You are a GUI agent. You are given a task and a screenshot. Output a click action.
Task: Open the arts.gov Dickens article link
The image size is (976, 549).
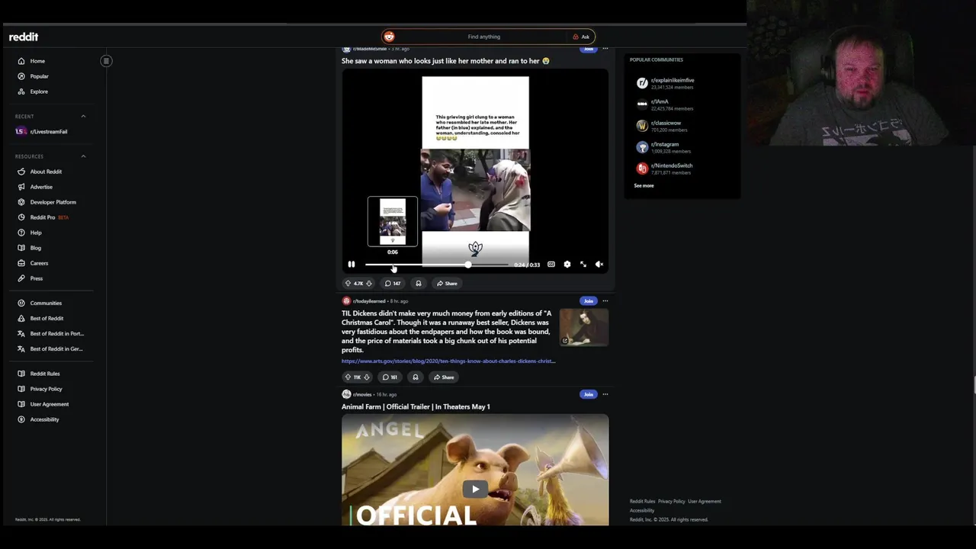point(448,361)
